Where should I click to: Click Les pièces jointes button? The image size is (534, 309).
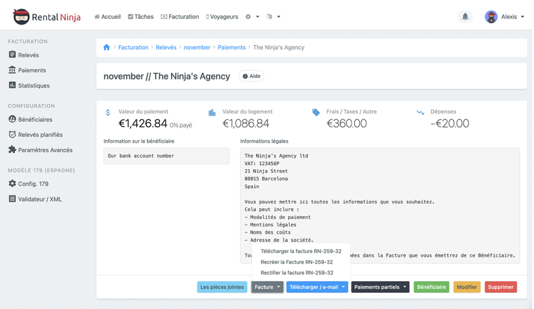point(222,287)
